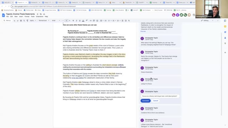The height and width of the screenshot is (128, 228).
Task: Toggle italic formatting
Action: [77, 21]
